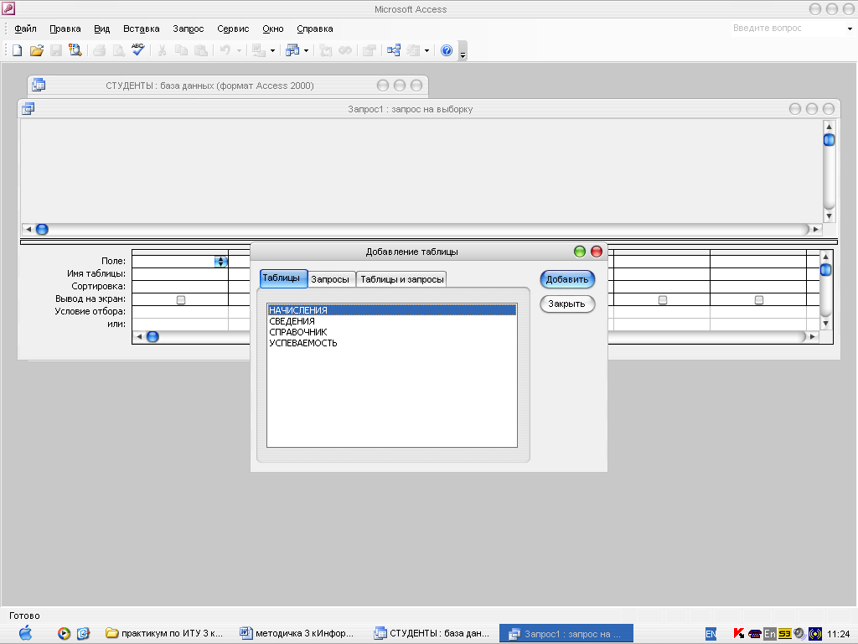Open the Поле field dropdown in the first column
The height and width of the screenshot is (644, 858).
(x=220, y=262)
